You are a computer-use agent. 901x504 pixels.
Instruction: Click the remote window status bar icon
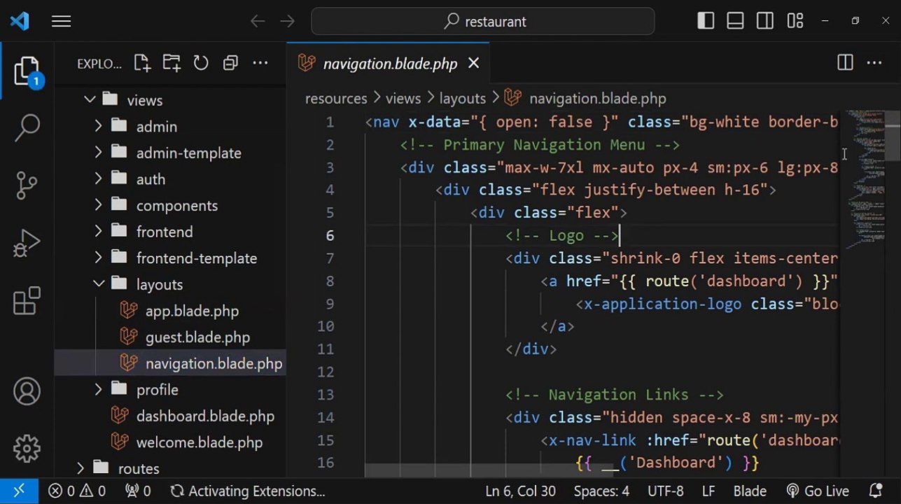[19, 491]
